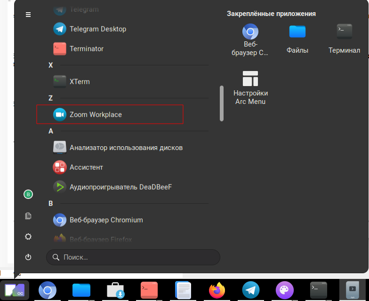Open Telegram Desktop from the app list
The width and height of the screenshot is (369, 301).
coord(97,29)
